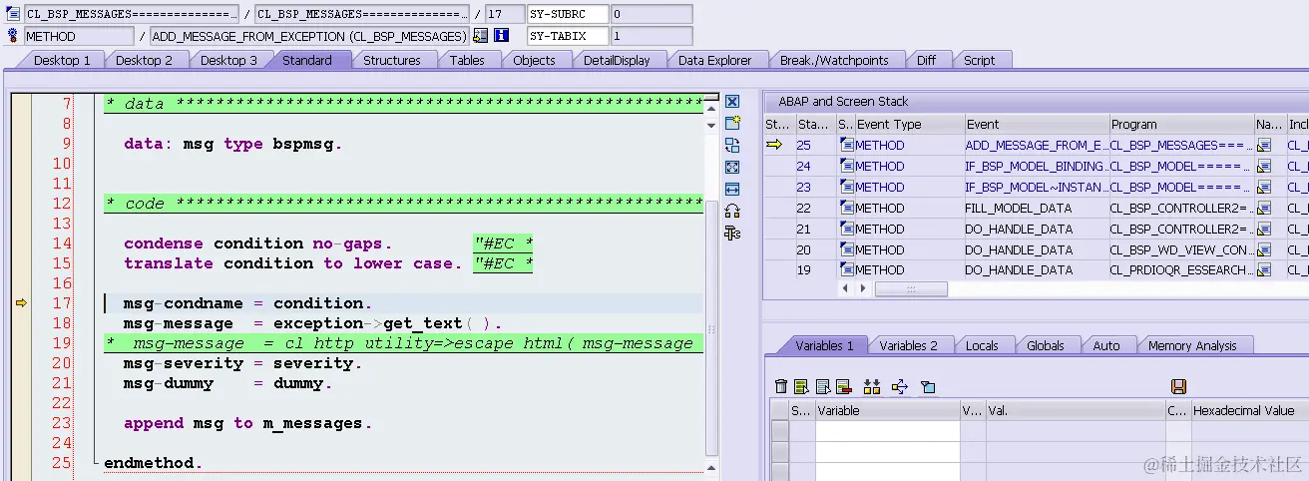
Task: Switch to the Desktop 1 tab
Action: click(62, 60)
